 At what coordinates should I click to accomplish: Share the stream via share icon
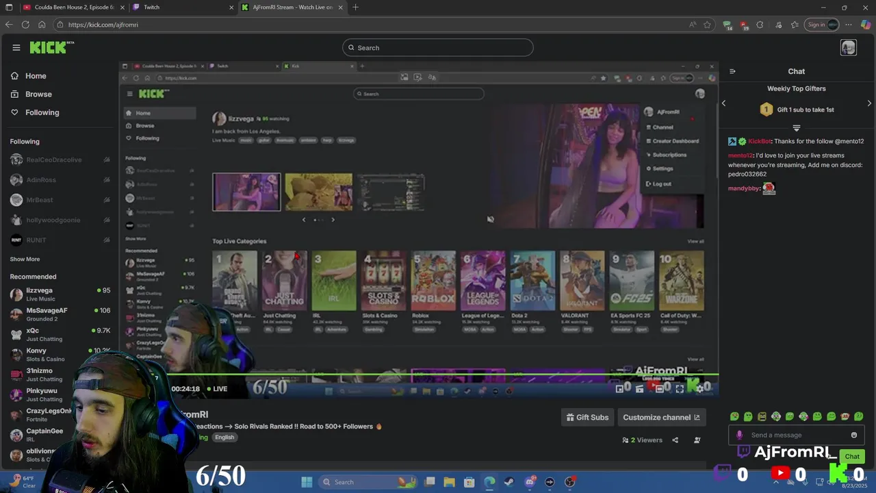(675, 440)
